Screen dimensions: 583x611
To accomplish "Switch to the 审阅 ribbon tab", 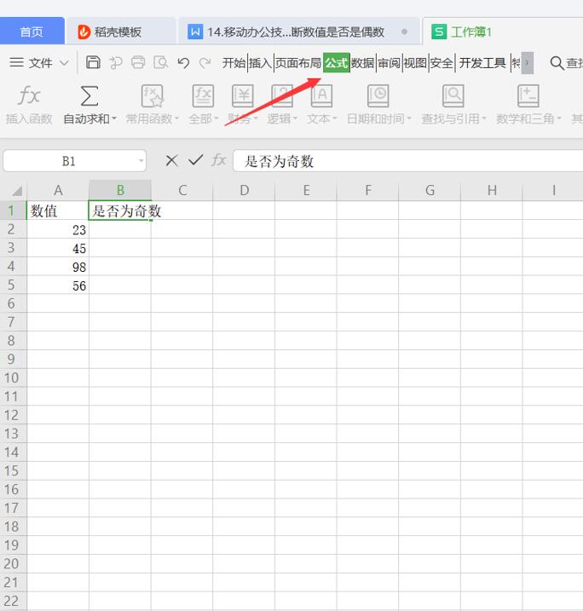I will 389,63.
